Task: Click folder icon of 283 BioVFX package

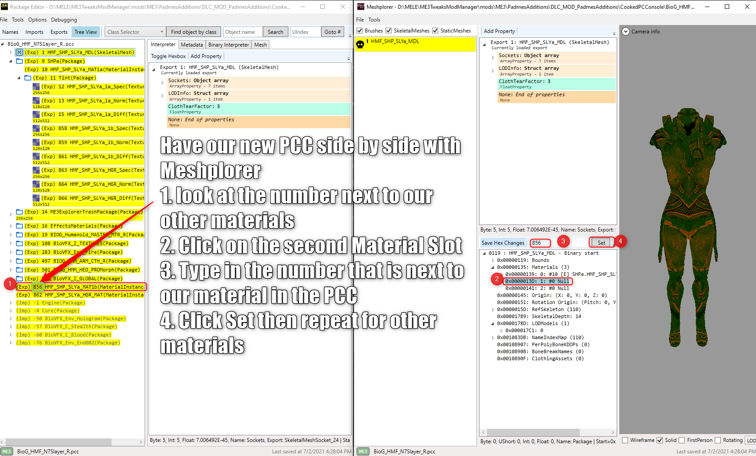Action: click(19, 252)
